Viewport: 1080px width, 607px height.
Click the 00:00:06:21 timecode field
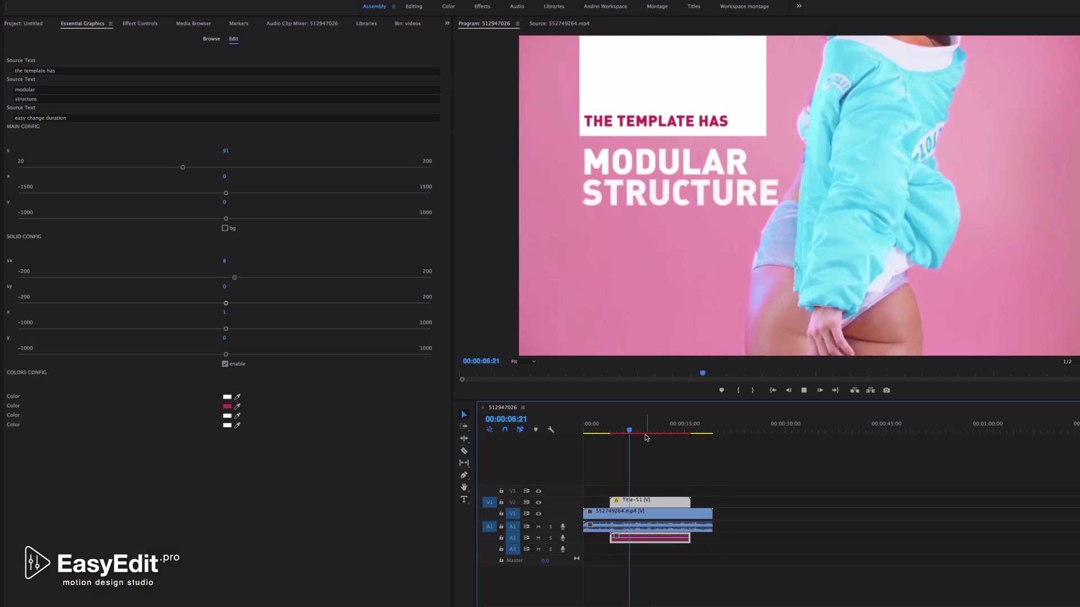pos(506,419)
